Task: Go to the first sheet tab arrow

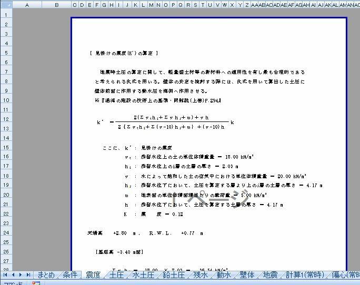Action: tap(5, 274)
